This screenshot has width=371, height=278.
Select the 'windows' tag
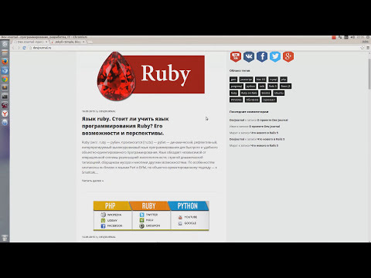click(236, 100)
